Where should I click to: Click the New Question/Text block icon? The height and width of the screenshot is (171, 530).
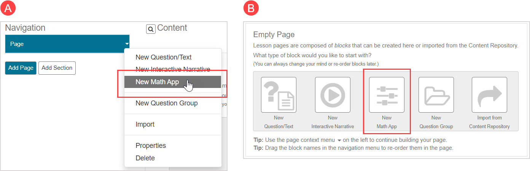279,95
